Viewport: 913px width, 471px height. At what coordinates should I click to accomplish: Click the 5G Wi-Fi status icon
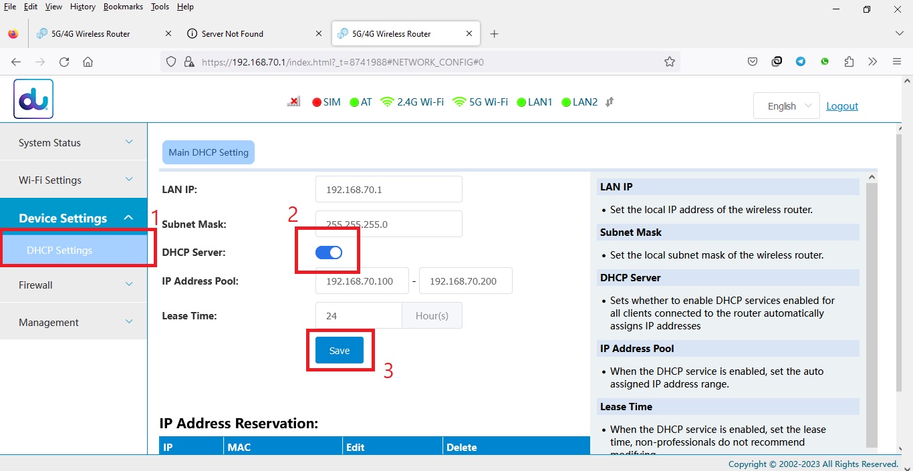(459, 102)
